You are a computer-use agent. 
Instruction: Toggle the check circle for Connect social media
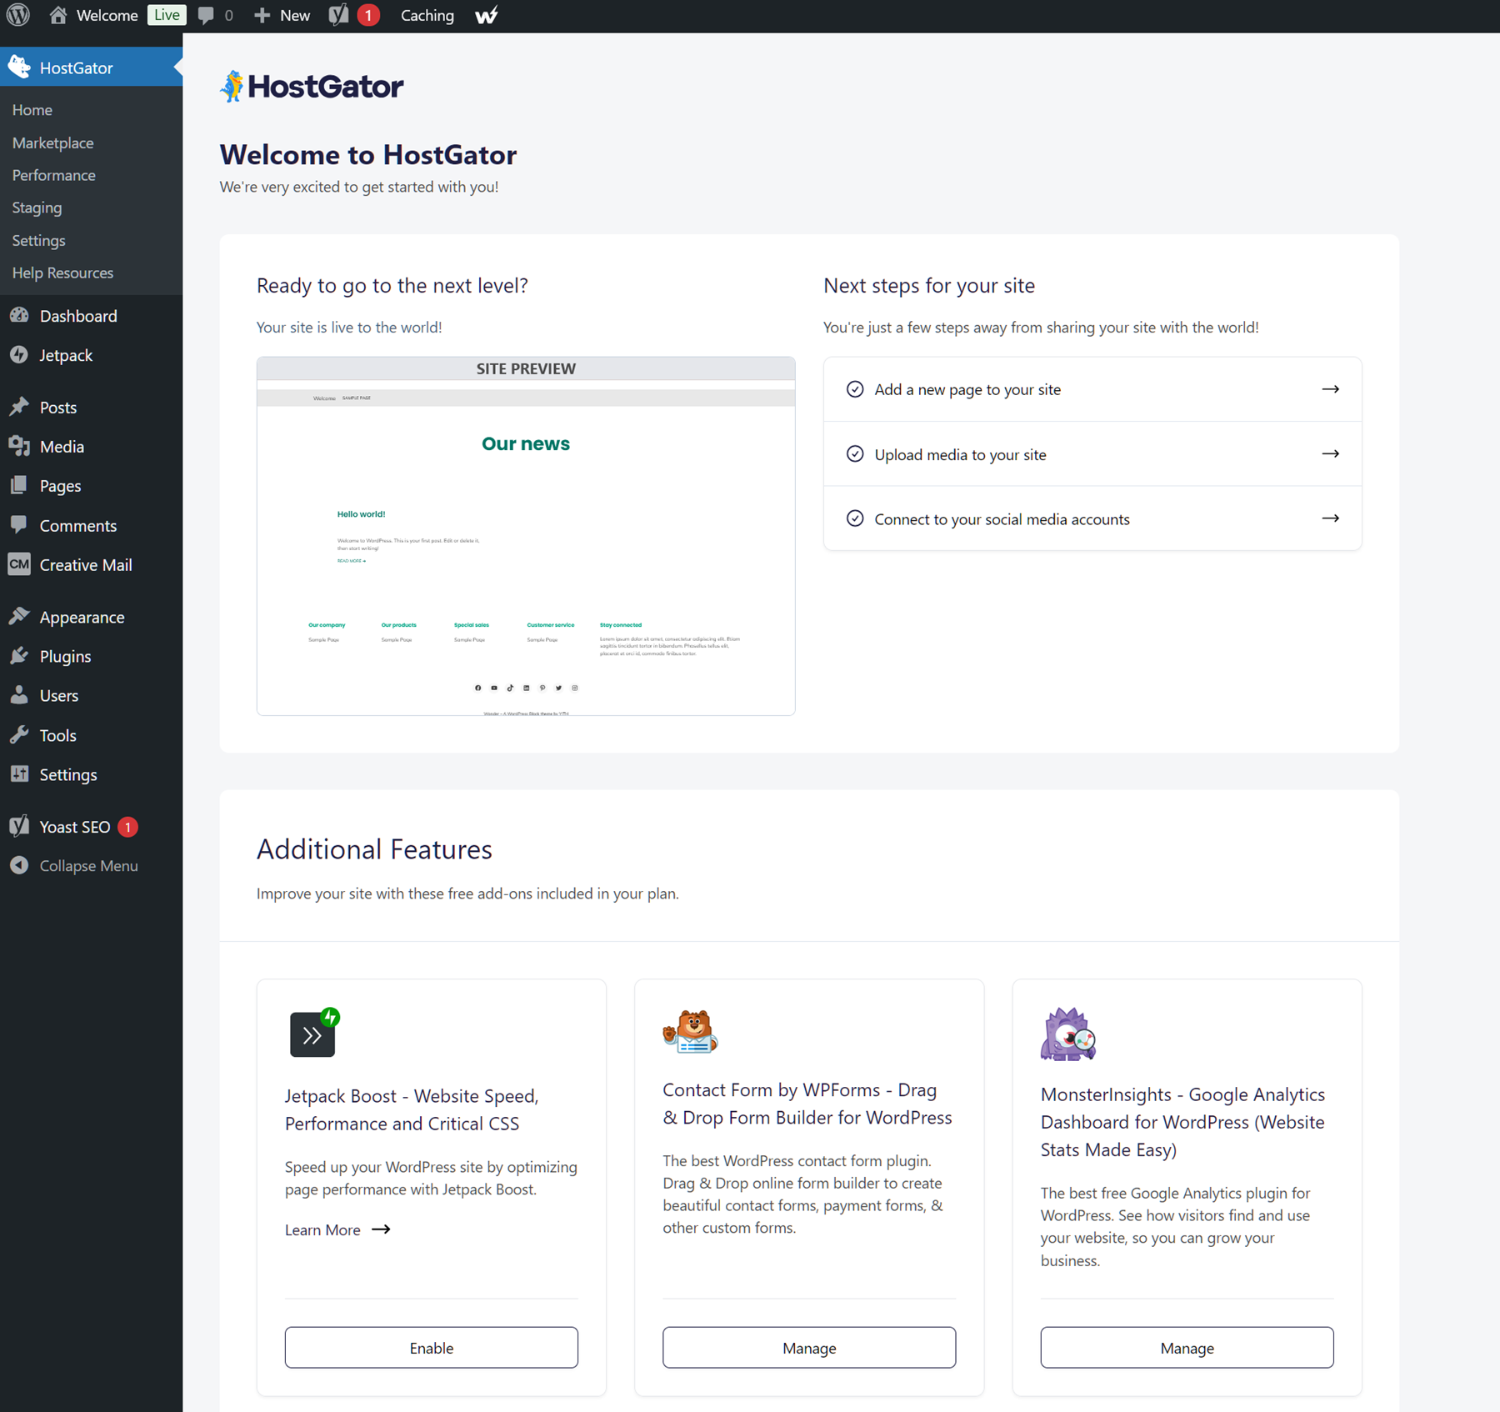855,518
